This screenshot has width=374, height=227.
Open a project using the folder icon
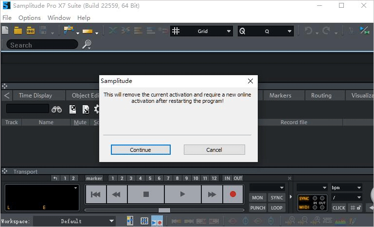pos(18,31)
